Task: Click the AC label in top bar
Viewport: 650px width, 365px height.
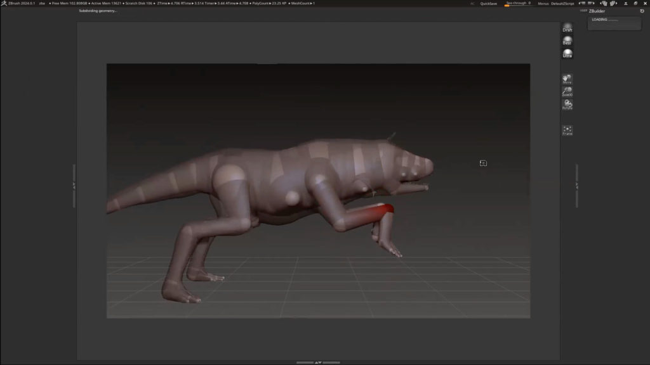Action: click(x=472, y=3)
